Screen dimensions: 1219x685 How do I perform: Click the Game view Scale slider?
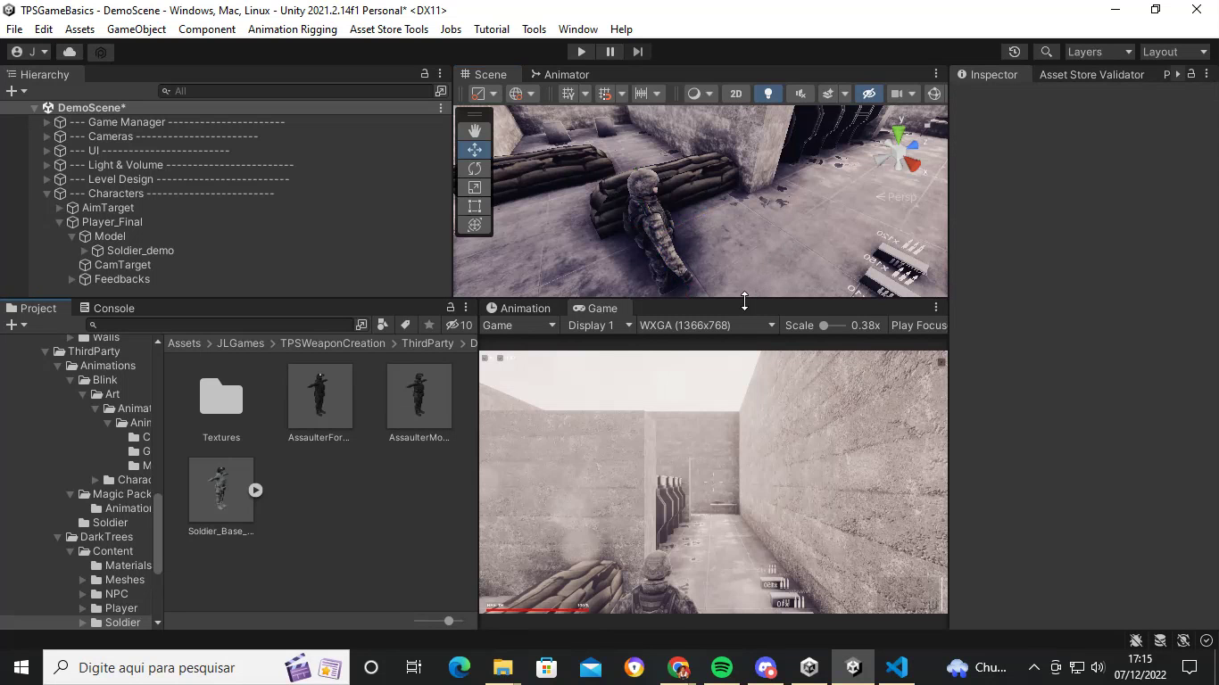pyautogui.click(x=831, y=326)
